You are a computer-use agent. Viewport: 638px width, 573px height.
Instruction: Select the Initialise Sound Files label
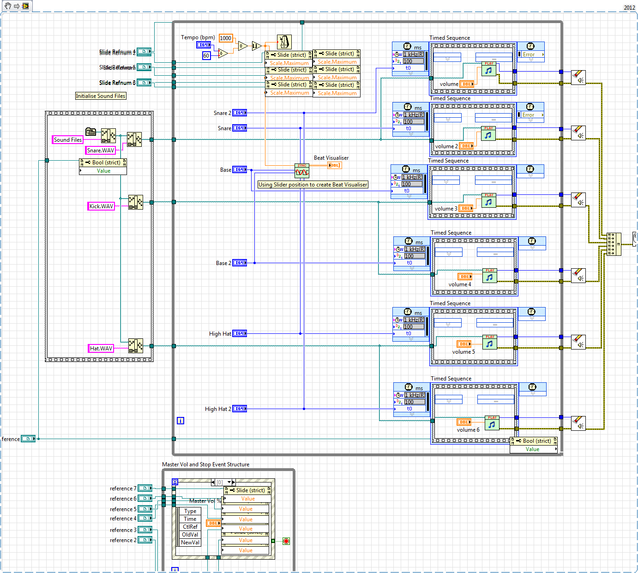tap(101, 96)
